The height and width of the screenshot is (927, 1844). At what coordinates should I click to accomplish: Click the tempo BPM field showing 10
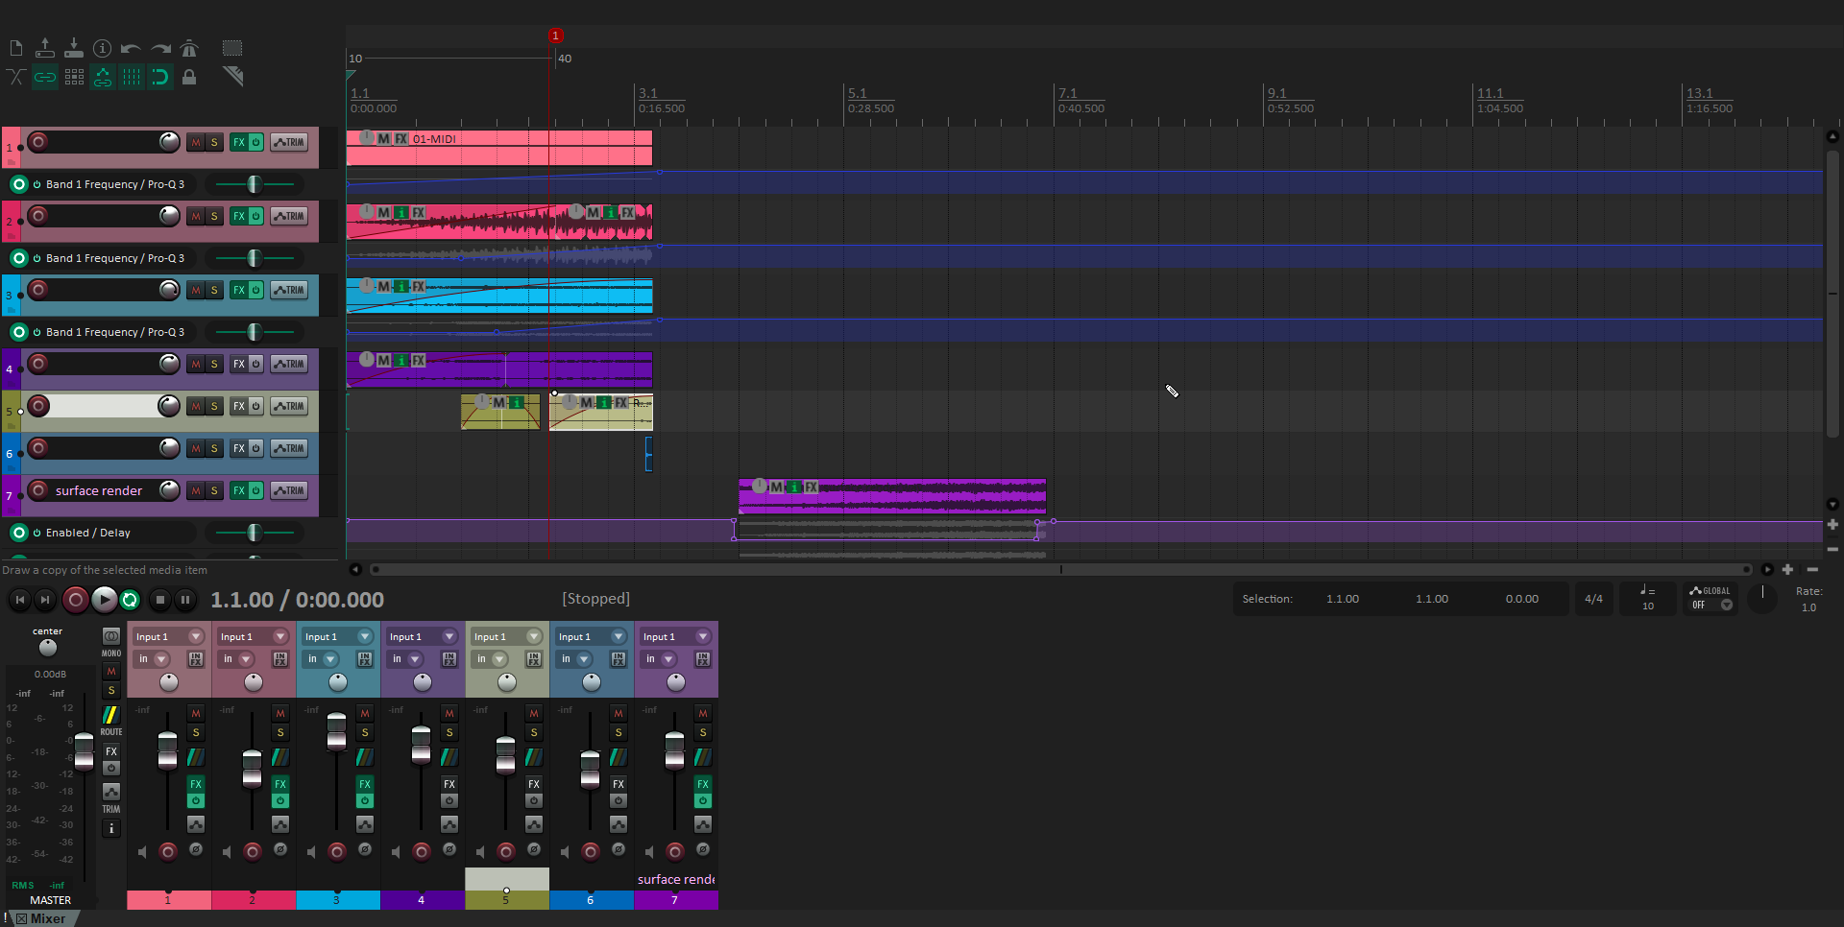click(x=1648, y=606)
